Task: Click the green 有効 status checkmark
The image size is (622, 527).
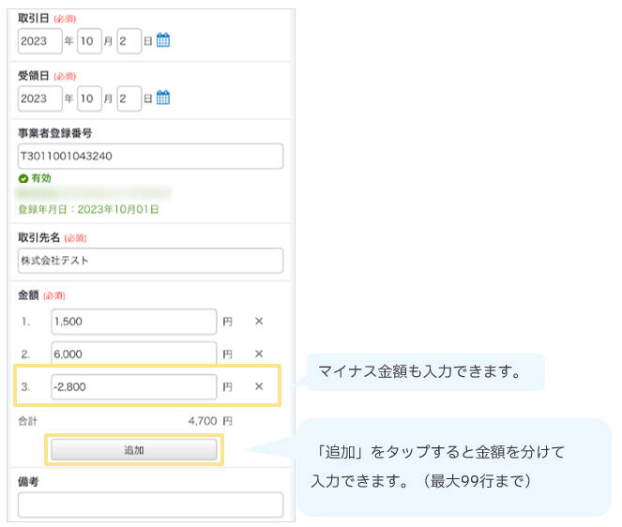Action: (23, 177)
